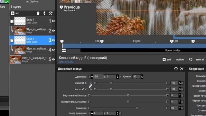Reset Движение и звук section icon
Image resolution: width=206 pixels, height=116 pixels.
pyautogui.click(x=176, y=69)
